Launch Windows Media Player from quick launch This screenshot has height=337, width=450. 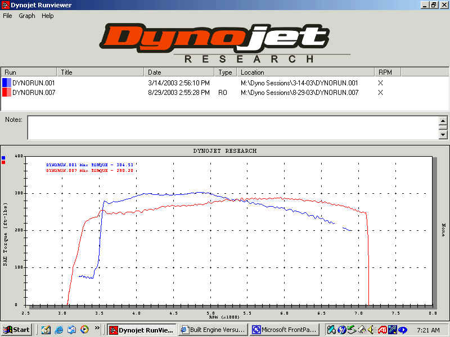tap(84, 330)
